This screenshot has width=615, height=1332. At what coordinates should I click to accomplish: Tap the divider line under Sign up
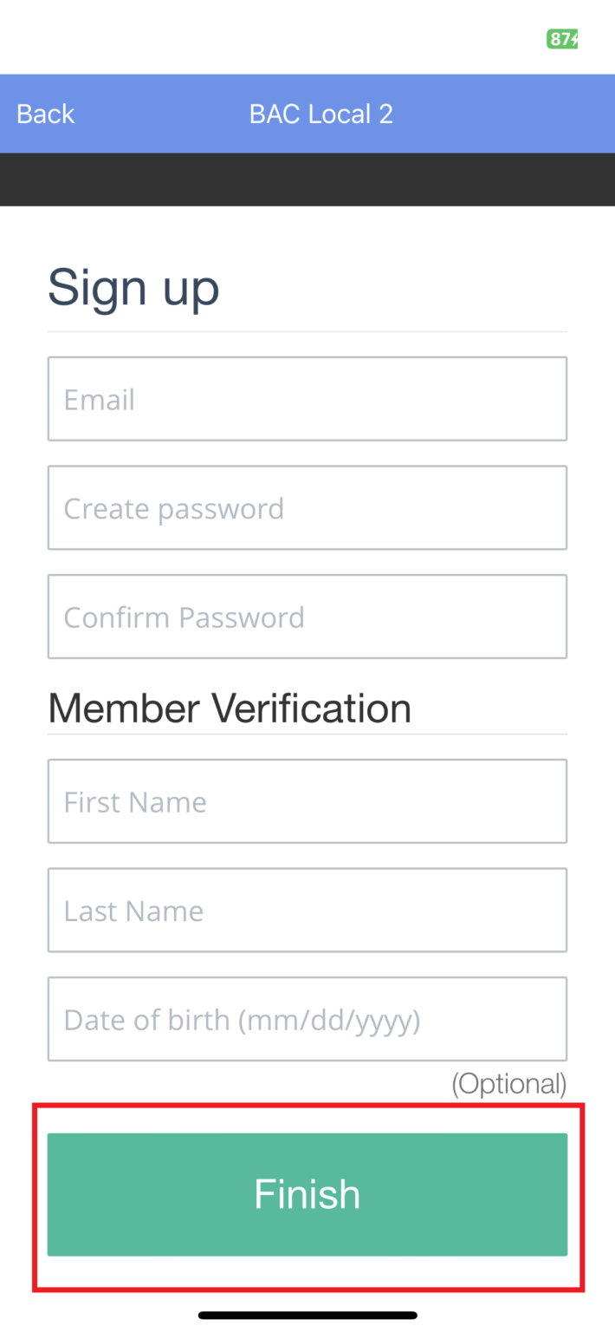pos(307,330)
